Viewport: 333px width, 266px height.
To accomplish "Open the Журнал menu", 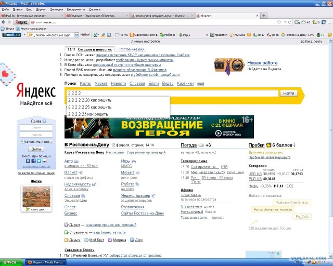I will point(41,9).
